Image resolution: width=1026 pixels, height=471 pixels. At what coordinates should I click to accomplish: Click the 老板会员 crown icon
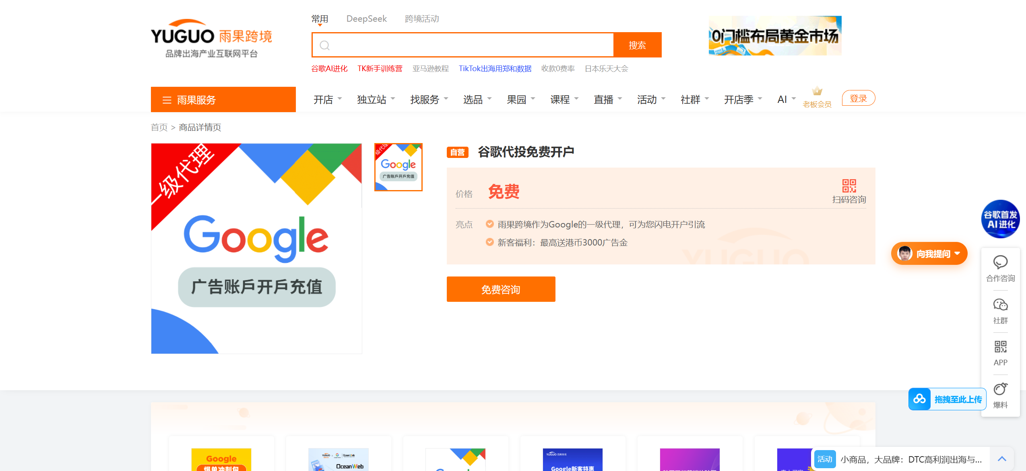click(x=817, y=91)
